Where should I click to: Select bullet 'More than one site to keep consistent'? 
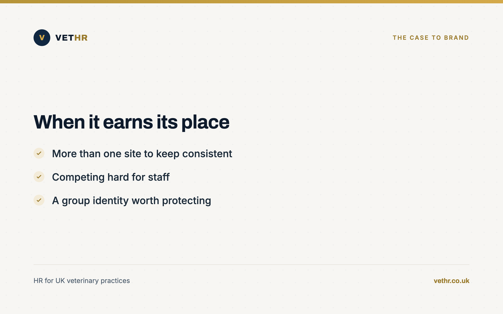142,154
